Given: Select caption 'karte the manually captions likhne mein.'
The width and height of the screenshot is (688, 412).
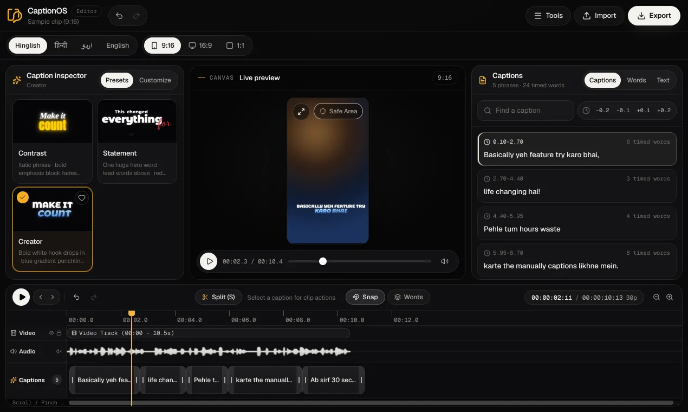Looking at the screenshot, I should [577, 260].
